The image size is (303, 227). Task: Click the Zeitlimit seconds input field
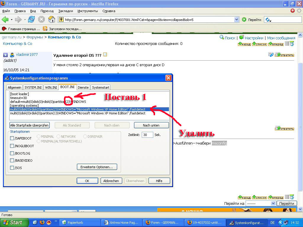pos(147,135)
